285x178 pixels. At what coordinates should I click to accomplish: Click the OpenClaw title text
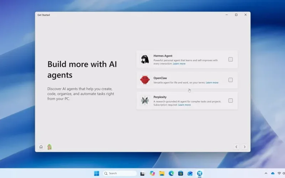coord(160,78)
